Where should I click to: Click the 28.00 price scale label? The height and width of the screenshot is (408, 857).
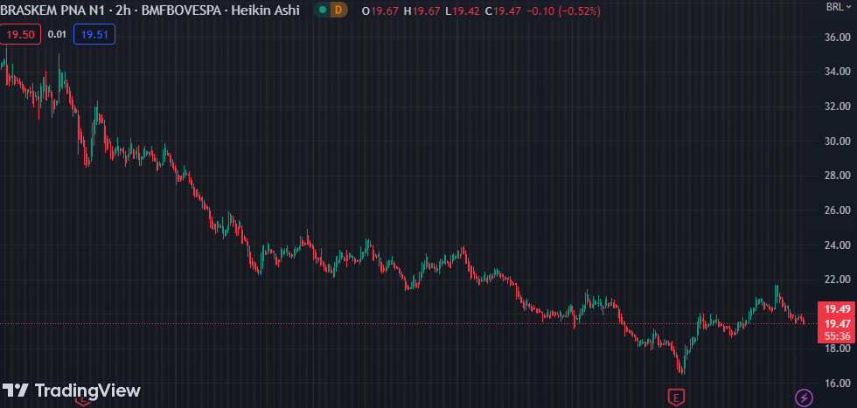[x=838, y=176]
